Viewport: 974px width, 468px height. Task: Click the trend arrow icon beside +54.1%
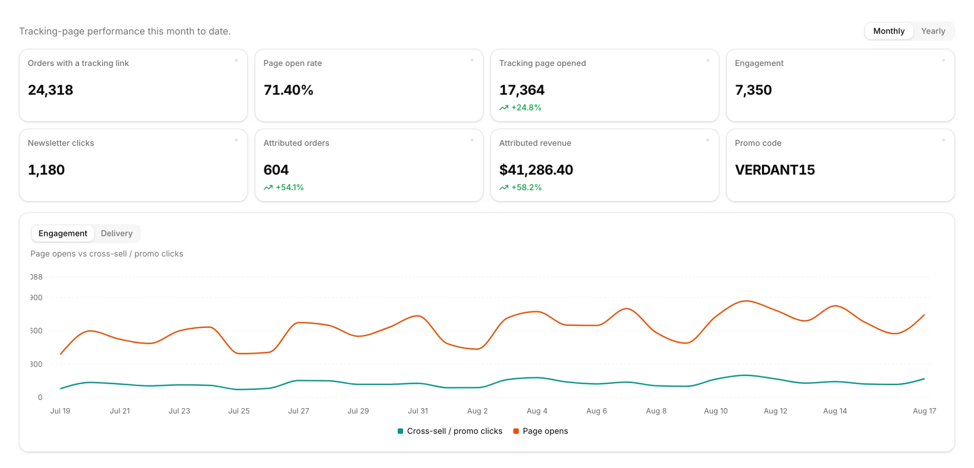click(x=268, y=187)
